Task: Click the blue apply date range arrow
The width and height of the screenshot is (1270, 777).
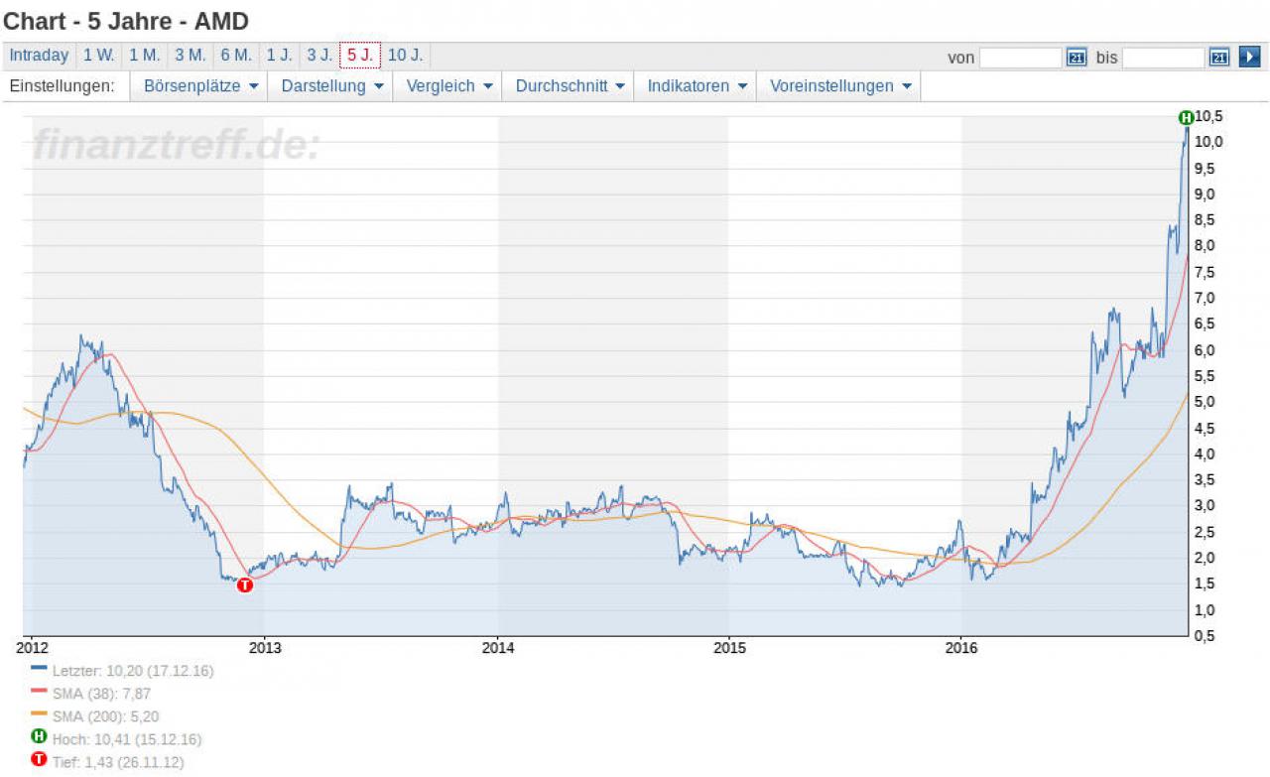Action: 1249,58
